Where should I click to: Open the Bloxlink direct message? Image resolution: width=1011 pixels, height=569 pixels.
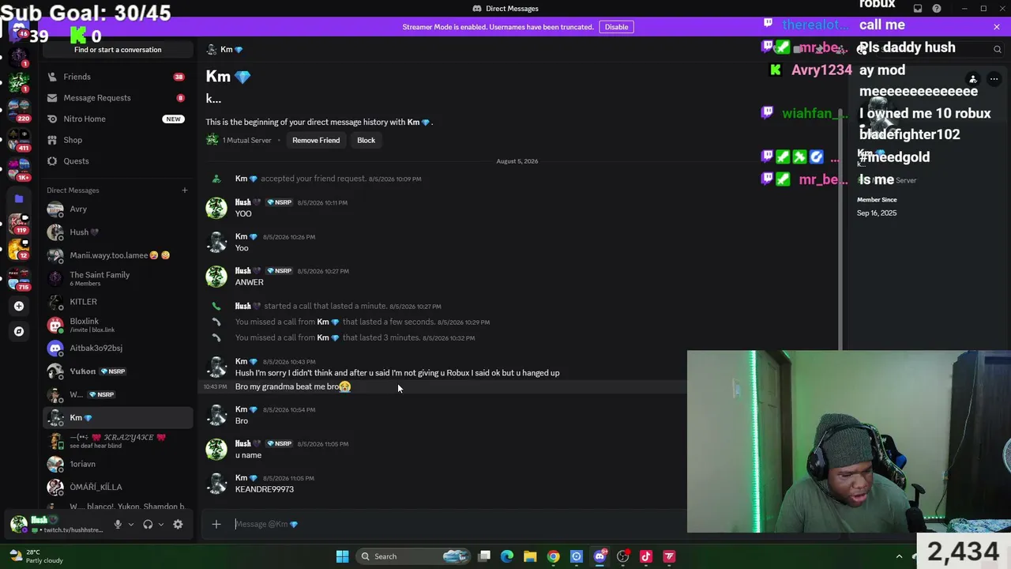[x=117, y=325]
